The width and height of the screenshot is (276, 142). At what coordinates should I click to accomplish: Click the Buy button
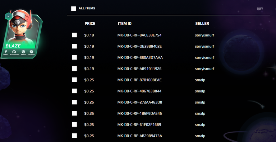tap(260, 9)
